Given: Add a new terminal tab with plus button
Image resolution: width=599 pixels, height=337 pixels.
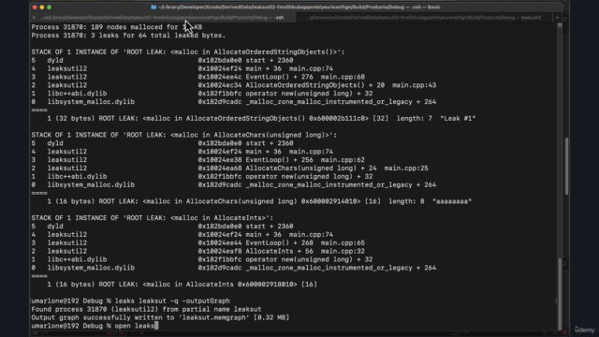Looking at the screenshot, I should (557, 18).
